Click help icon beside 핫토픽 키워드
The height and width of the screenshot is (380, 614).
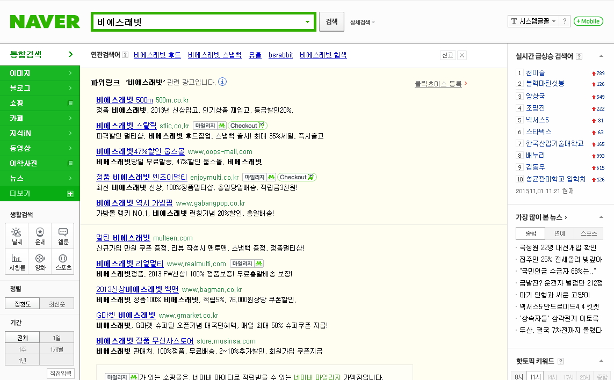point(561,361)
